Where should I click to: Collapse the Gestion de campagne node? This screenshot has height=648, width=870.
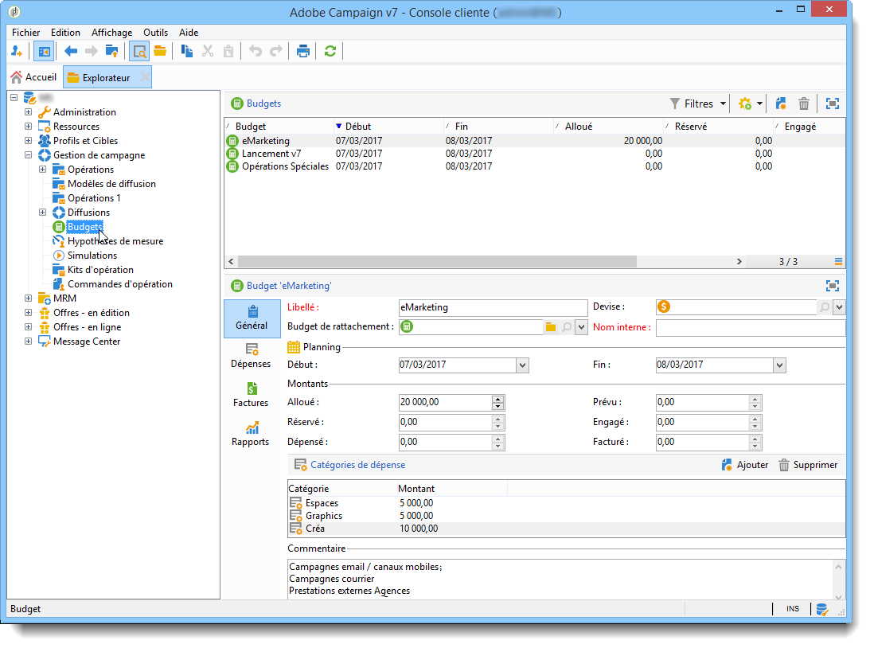[x=29, y=155]
